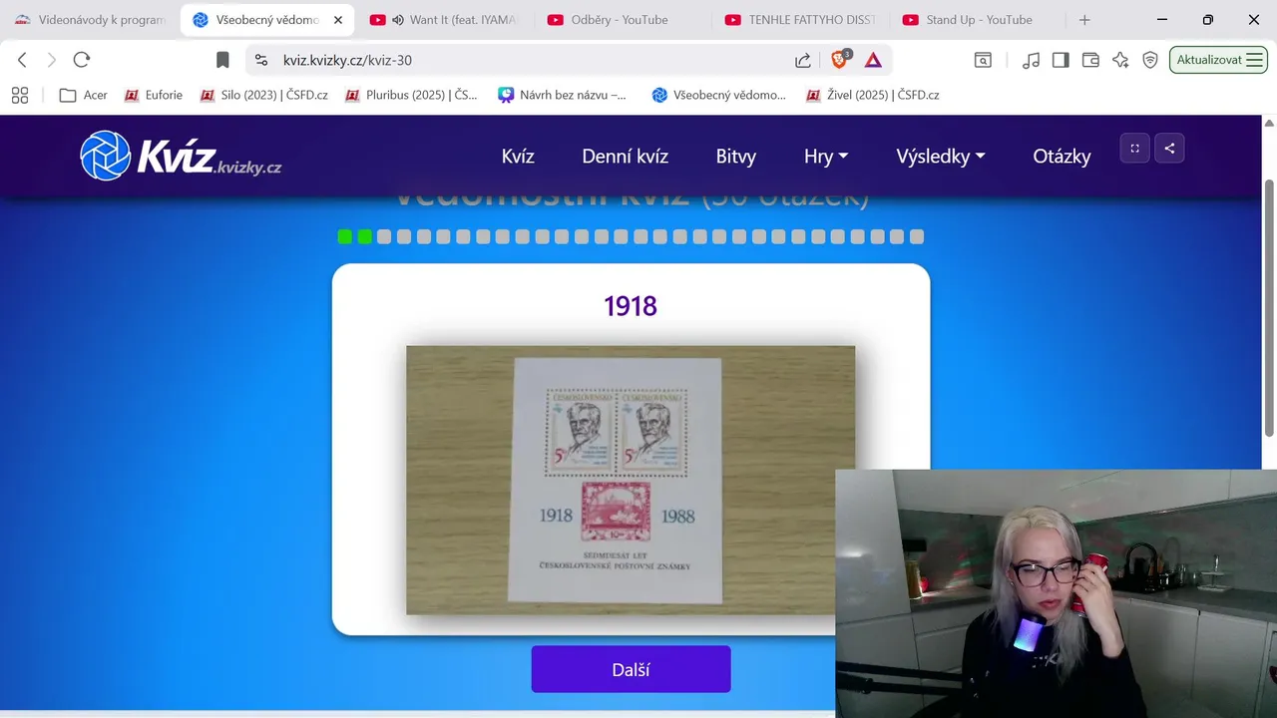The height and width of the screenshot is (718, 1277).
Task: Click the stamp image in quiz card
Action: (631, 481)
